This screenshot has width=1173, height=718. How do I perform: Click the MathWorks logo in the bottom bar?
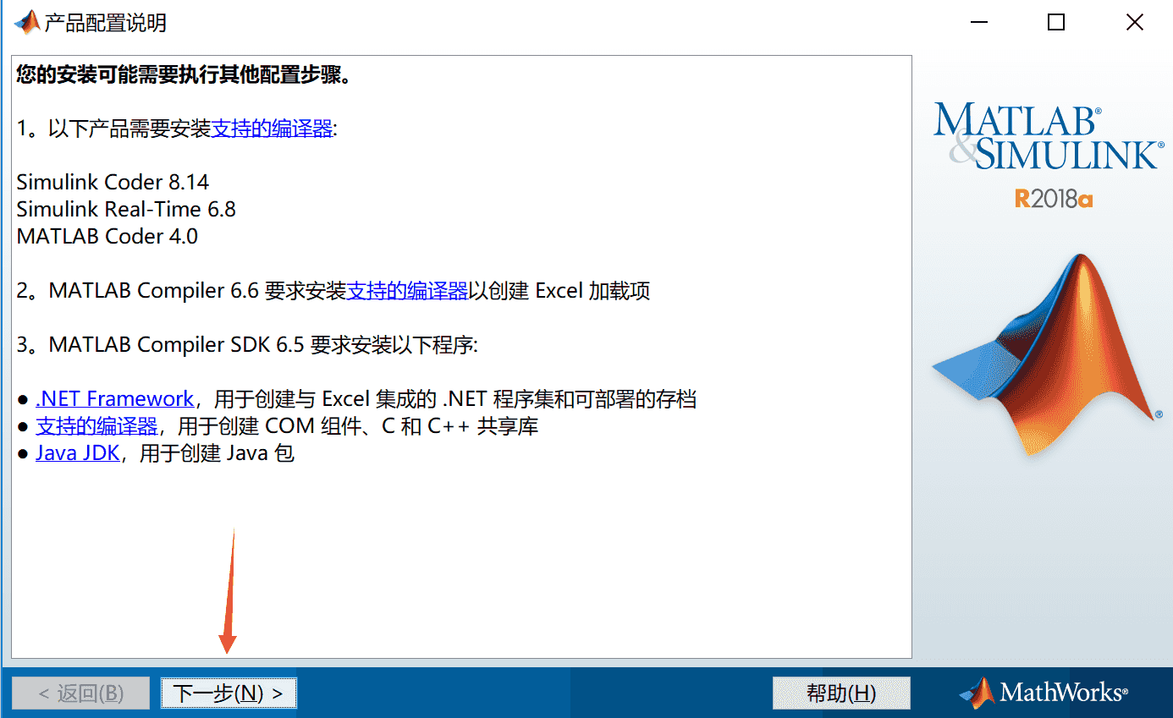(1043, 693)
